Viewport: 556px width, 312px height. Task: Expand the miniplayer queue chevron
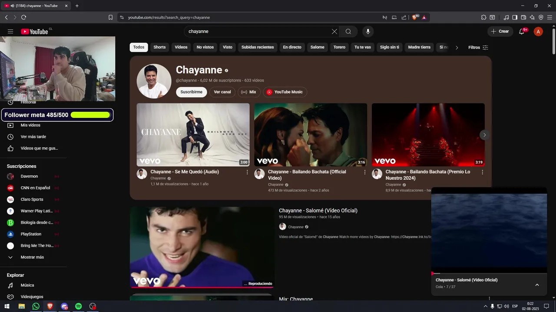(x=537, y=285)
